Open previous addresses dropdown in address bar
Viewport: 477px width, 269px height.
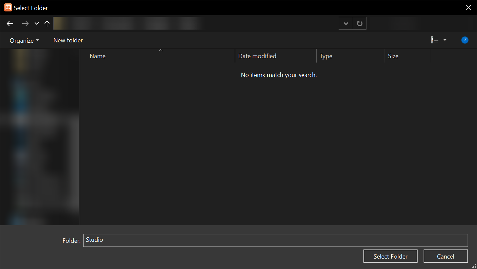pyautogui.click(x=346, y=23)
